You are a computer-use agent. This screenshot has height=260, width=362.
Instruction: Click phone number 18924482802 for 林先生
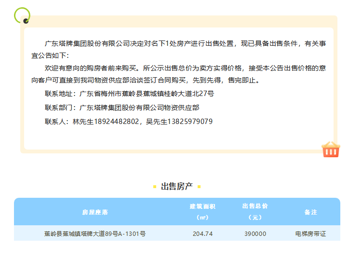click(115, 122)
